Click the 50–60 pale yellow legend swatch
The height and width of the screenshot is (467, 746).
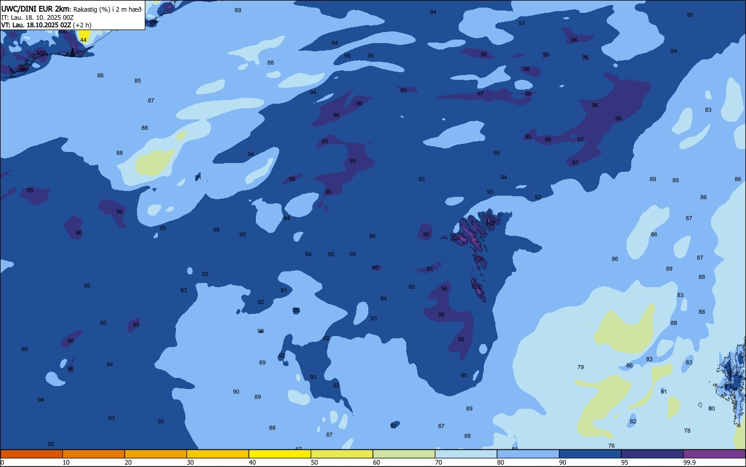coord(342,454)
